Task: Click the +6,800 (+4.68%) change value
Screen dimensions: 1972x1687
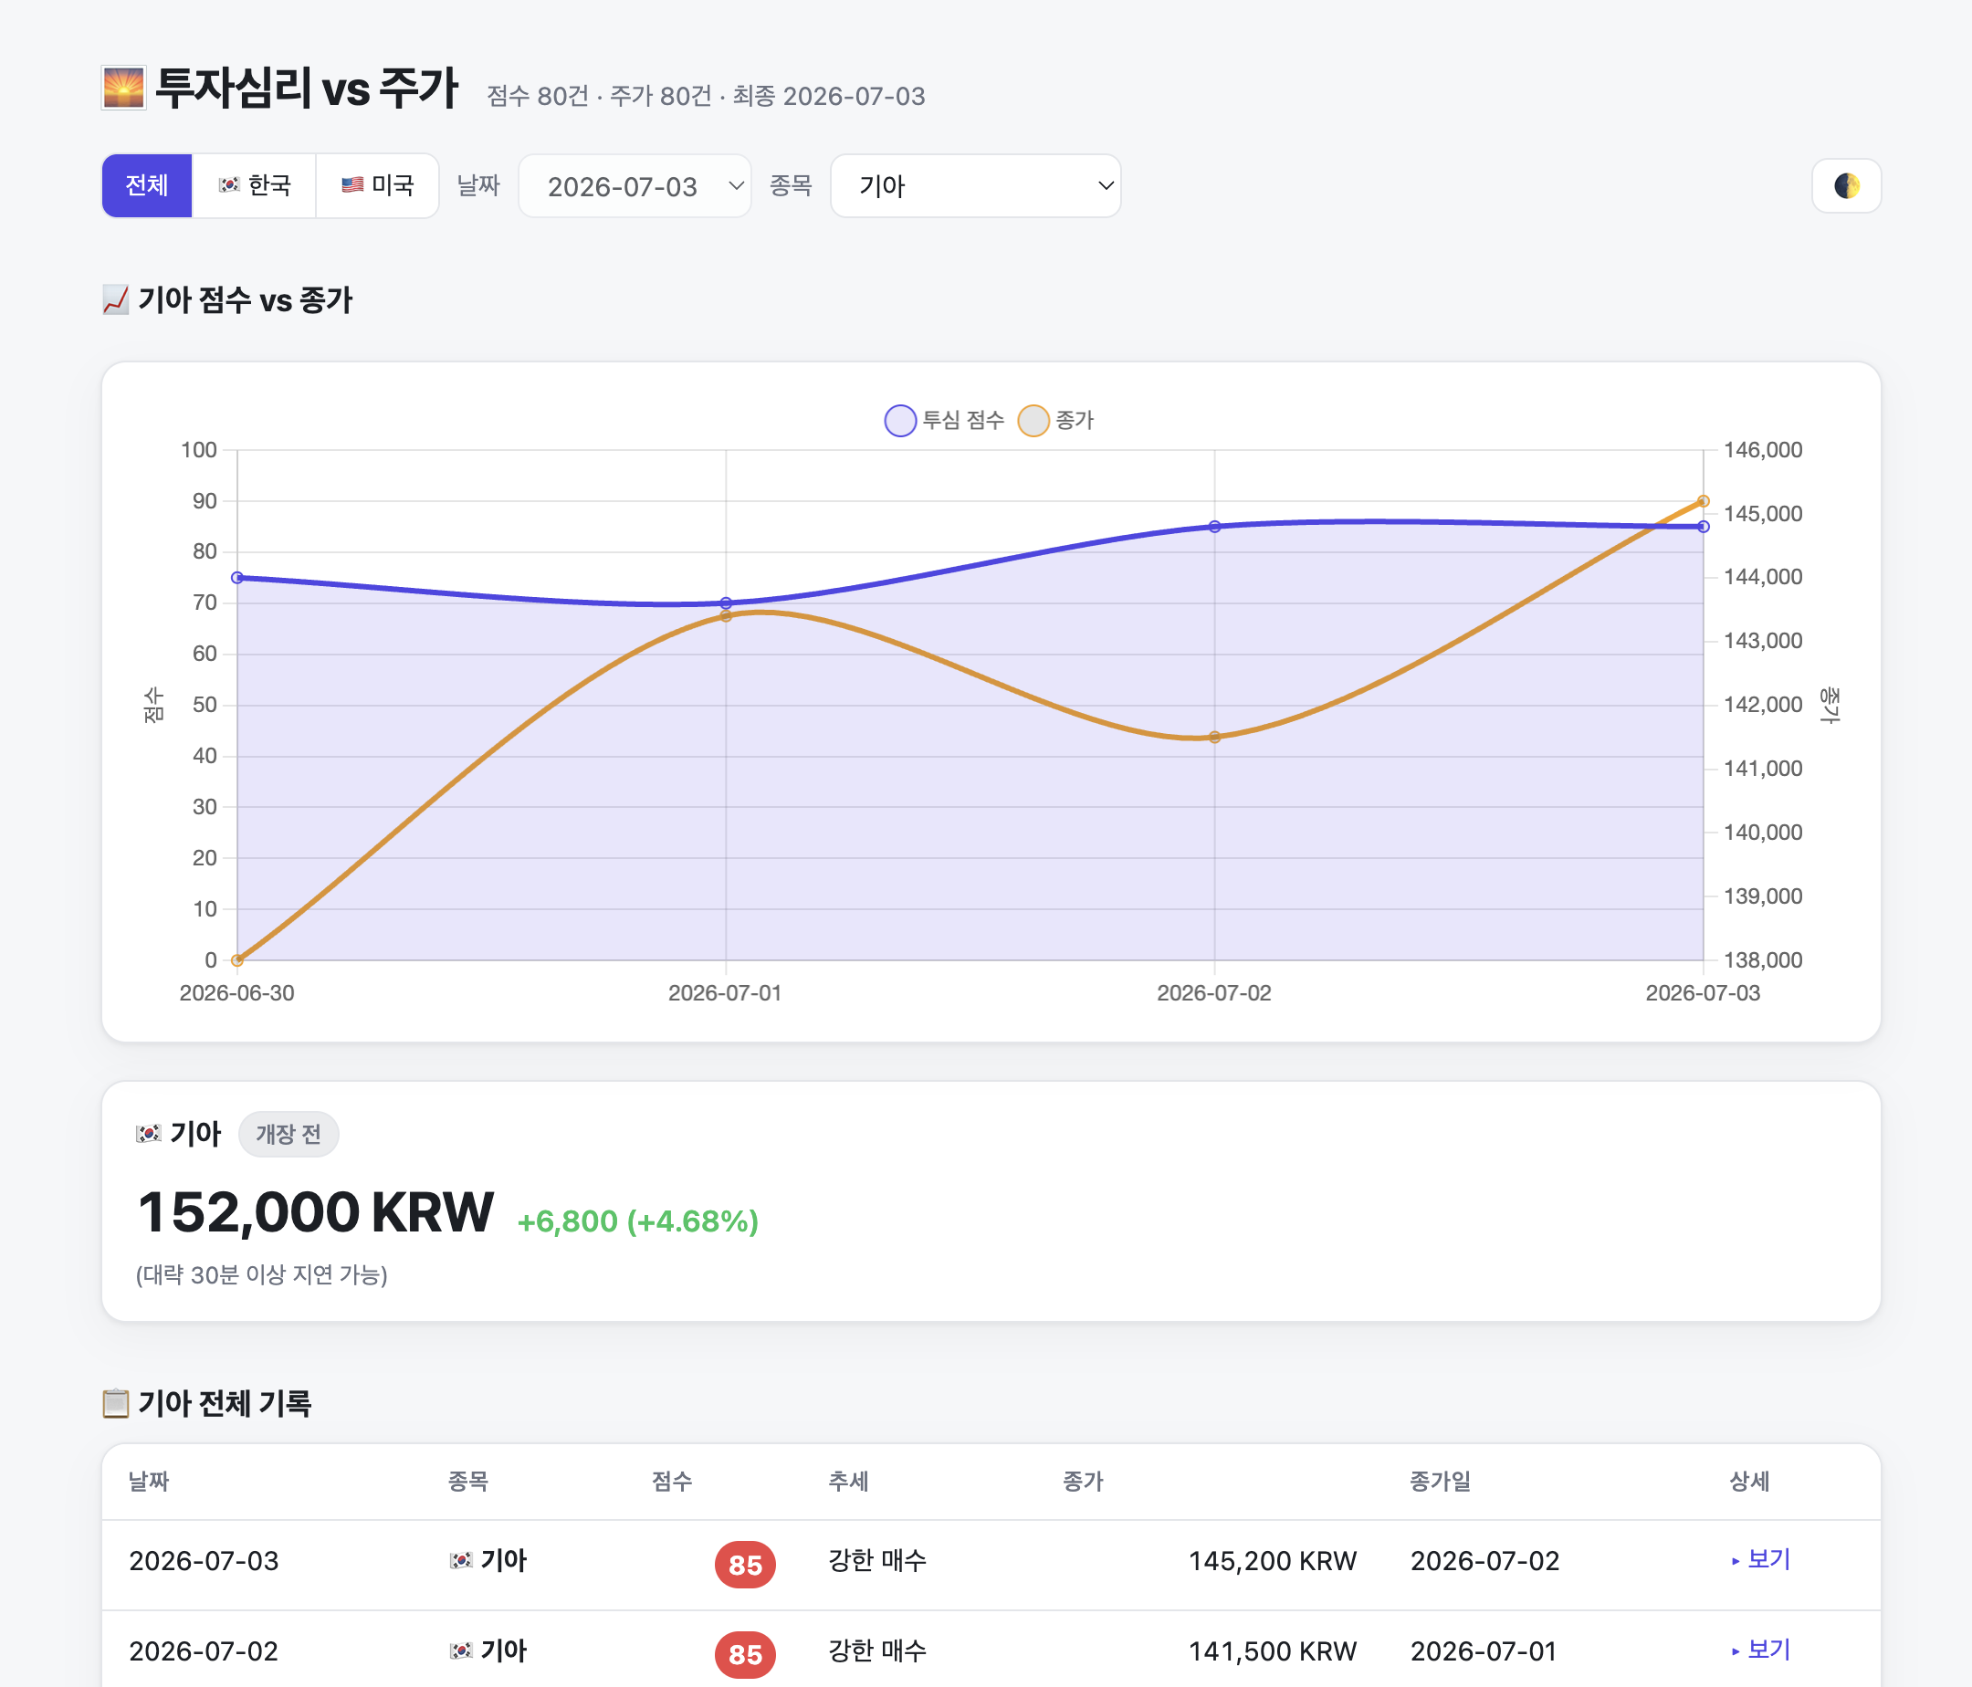Action: coord(637,1221)
